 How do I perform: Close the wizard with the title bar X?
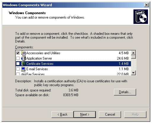pyautogui.click(x=146, y=5)
